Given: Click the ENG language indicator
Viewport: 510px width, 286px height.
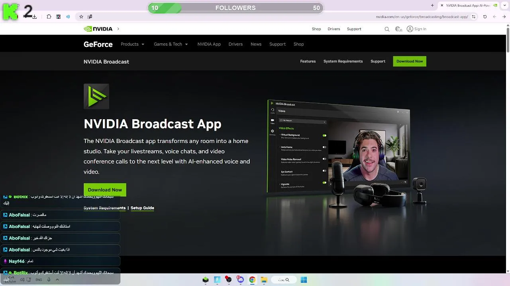Looking at the screenshot, I should coord(39,280).
